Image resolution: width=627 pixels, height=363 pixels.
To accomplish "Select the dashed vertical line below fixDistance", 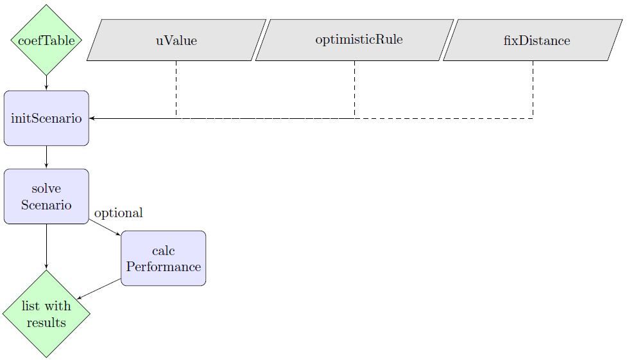I will click(x=533, y=89).
